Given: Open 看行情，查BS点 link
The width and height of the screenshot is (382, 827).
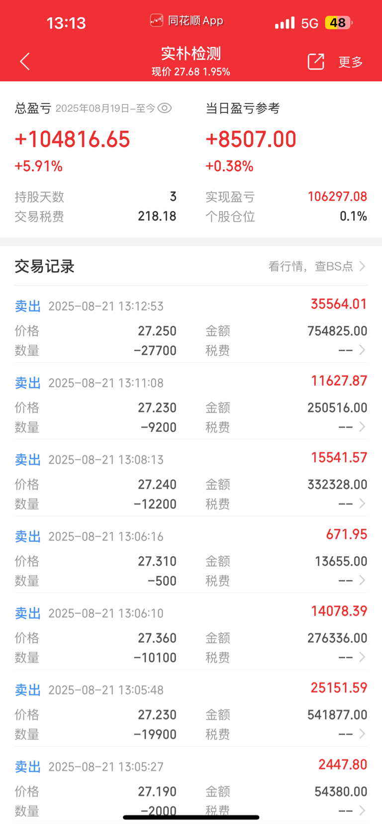Looking at the screenshot, I should (317, 267).
